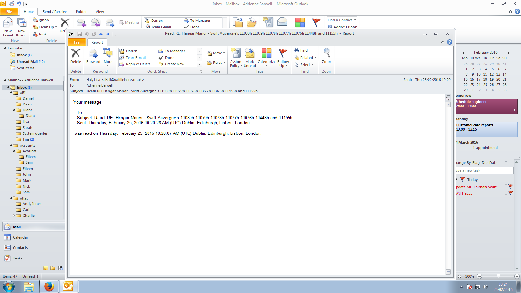Switch to the Folder tab
The width and height of the screenshot is (521, 293).
81,12
